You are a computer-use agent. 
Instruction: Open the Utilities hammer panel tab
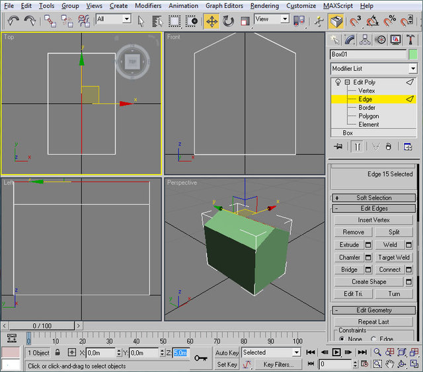tap(411, 40)
